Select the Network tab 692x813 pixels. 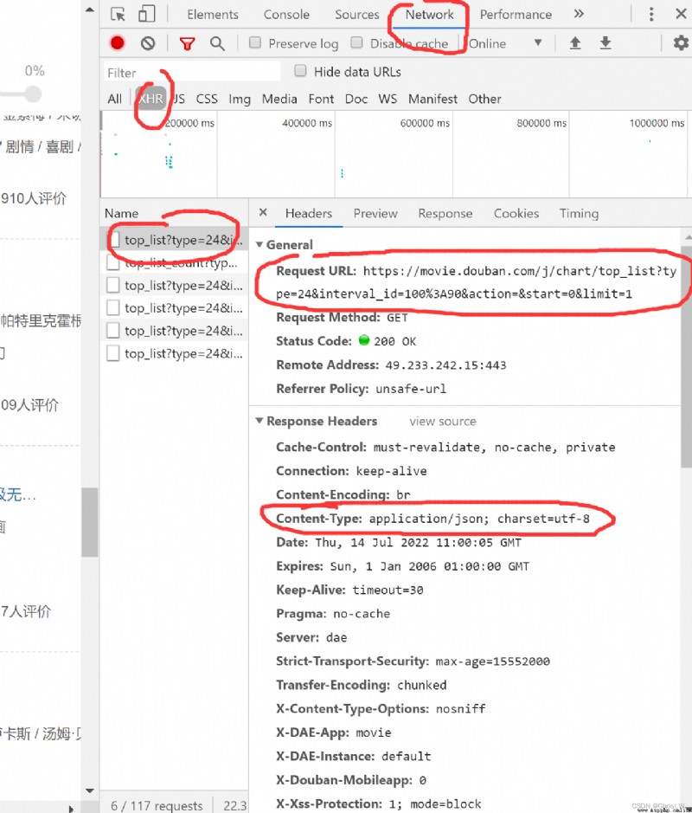pyautogui.click(x=429, y=15)
